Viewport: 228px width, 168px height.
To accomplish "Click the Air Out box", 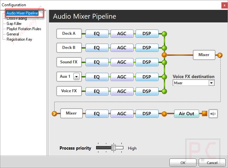I will tap(187, 114).
